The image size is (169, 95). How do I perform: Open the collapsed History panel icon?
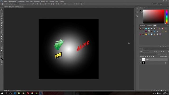[x=137, y=9]
